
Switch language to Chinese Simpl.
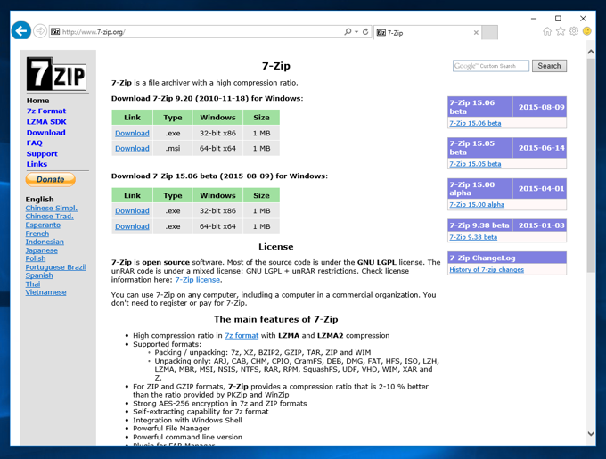52,208
